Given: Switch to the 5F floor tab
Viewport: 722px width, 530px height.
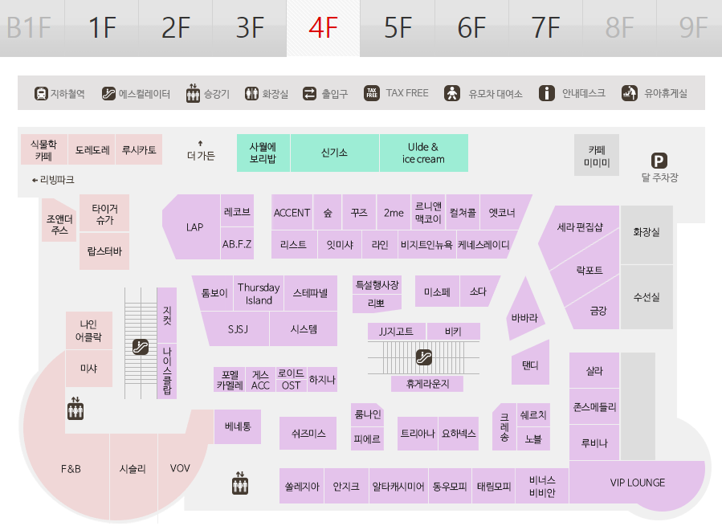Looking at the screenshot, I should (398, 28).
